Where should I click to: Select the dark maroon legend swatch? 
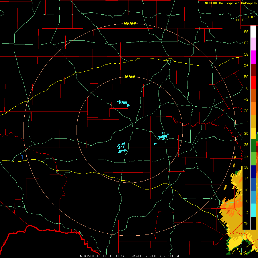(x=253, y=70)
